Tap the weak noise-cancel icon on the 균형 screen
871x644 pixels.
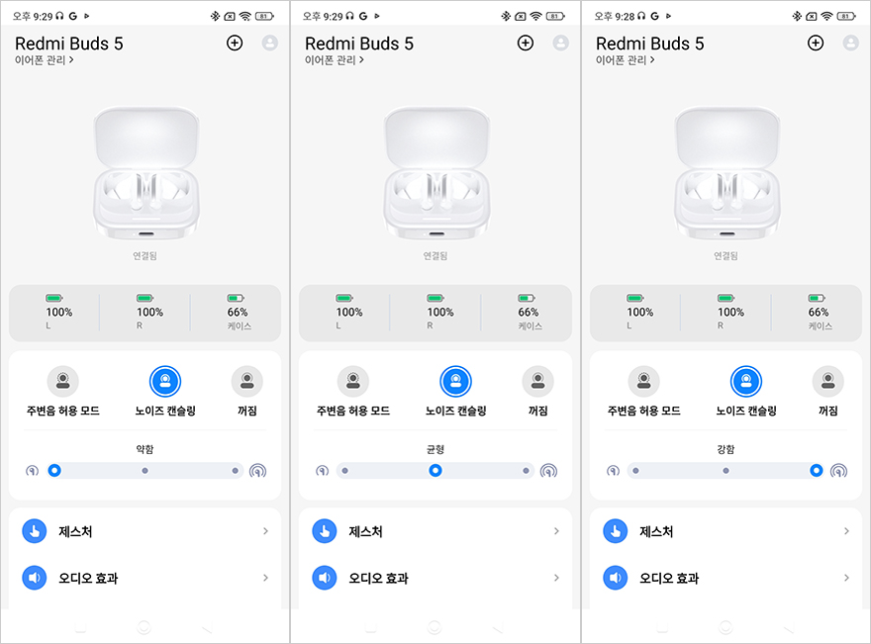(x=323, y=471)
